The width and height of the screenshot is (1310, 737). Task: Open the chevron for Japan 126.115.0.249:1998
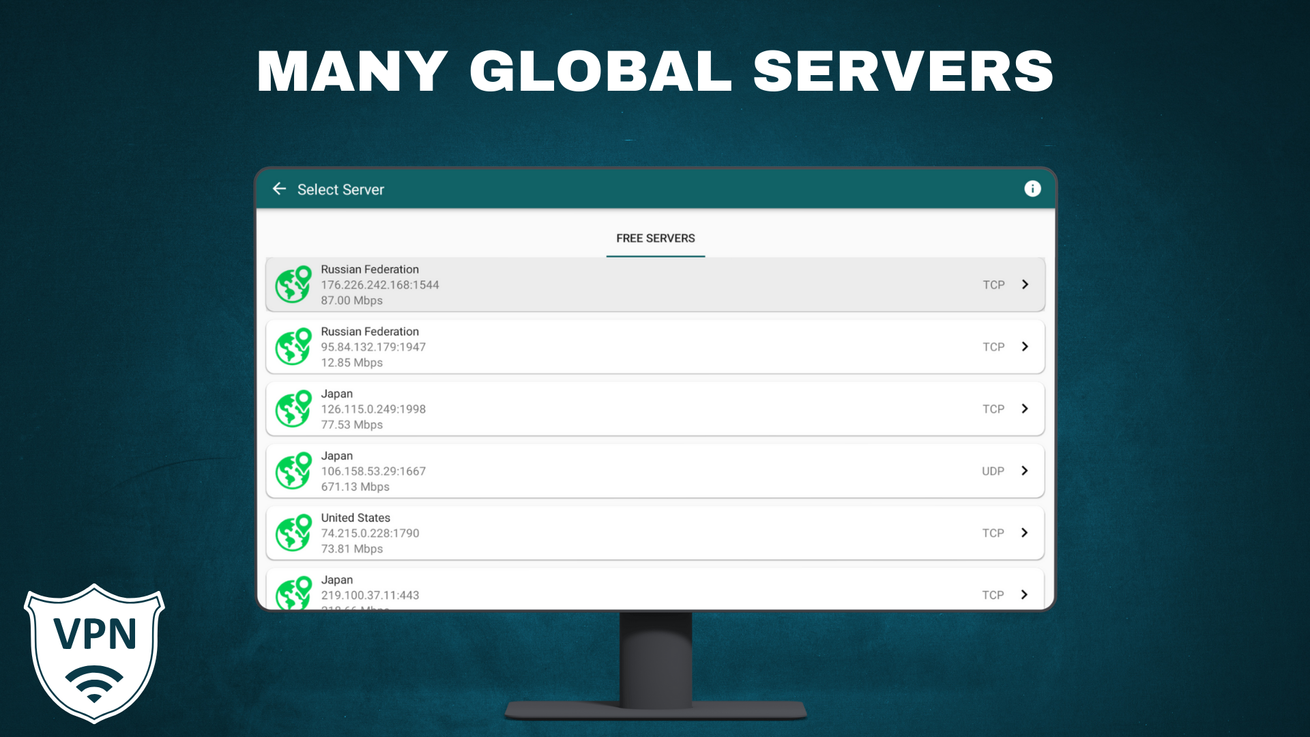[x=1025, y=409]
